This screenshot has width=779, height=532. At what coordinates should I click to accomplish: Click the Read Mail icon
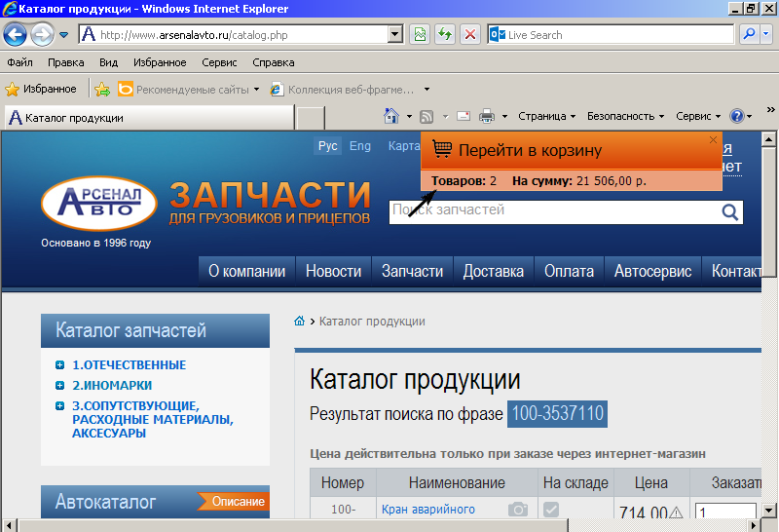(x=464, y=116)
